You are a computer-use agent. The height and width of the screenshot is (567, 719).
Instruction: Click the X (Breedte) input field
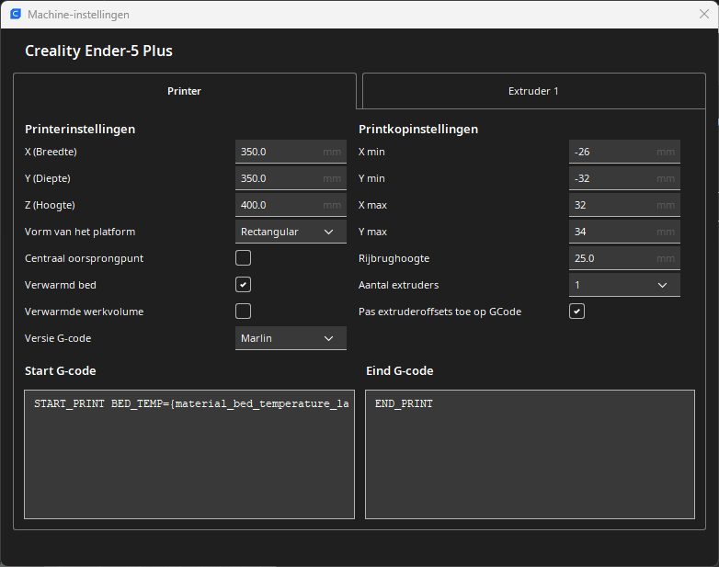tap(291, 152)
